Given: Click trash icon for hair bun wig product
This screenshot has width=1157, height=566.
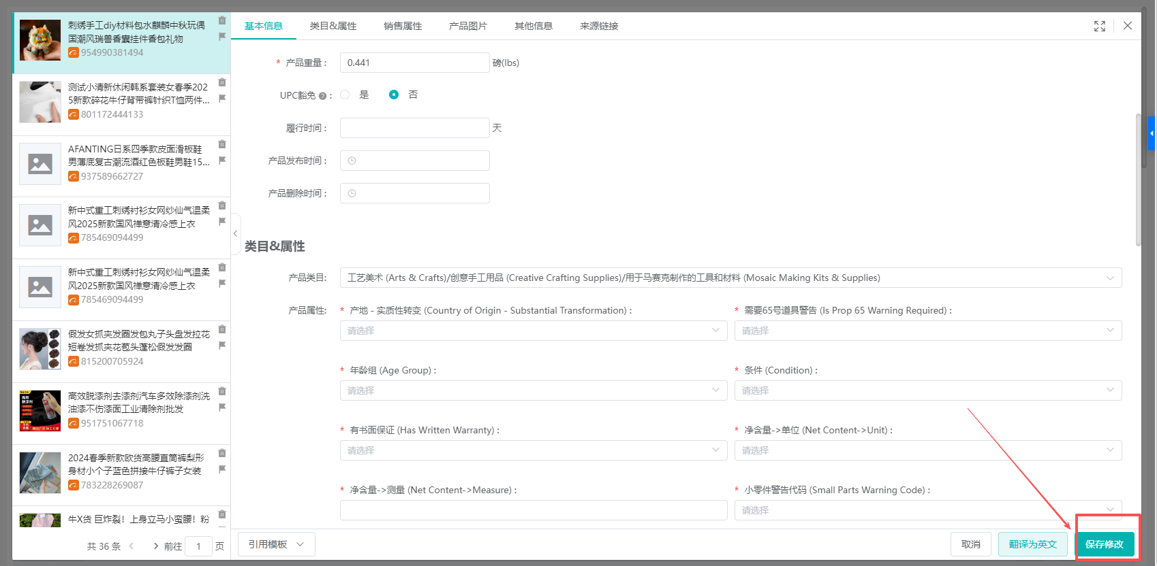Looking at the screenshot, I should [x=222, y=329].
